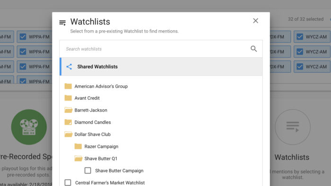Image resolution: width=331 pixels, height=186 pixels.
Task: Click the Shared Watchlists share icon
Action: (x=69, y=67)
